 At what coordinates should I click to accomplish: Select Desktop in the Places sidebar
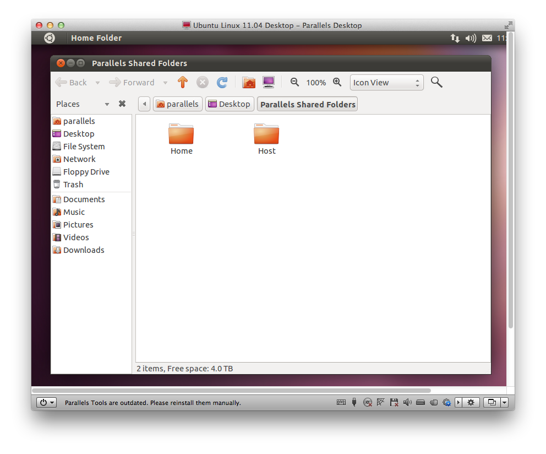91,134
